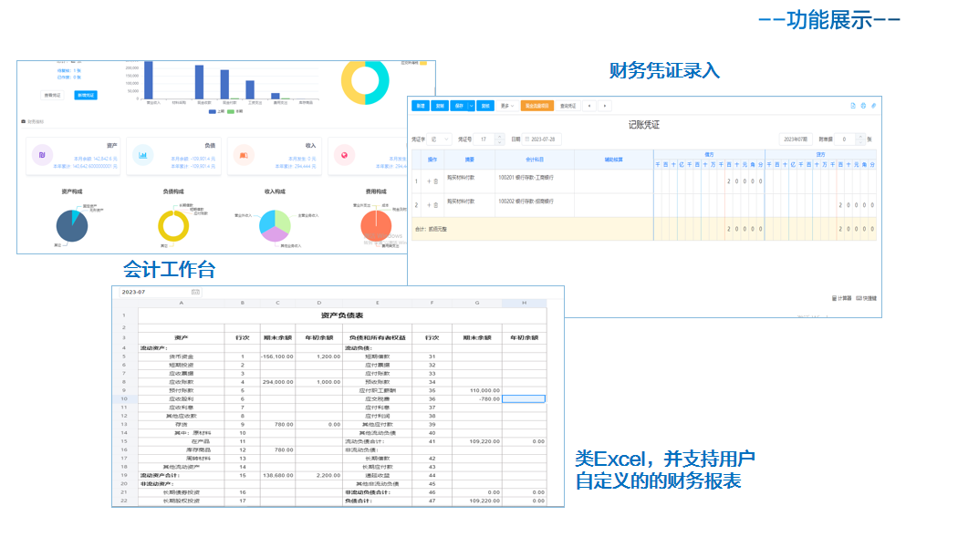Image resolution: width=958 pixels, height=537 pixels.
Task: Open the 快捷键 shortcuts panel
Action: [867, 298]
